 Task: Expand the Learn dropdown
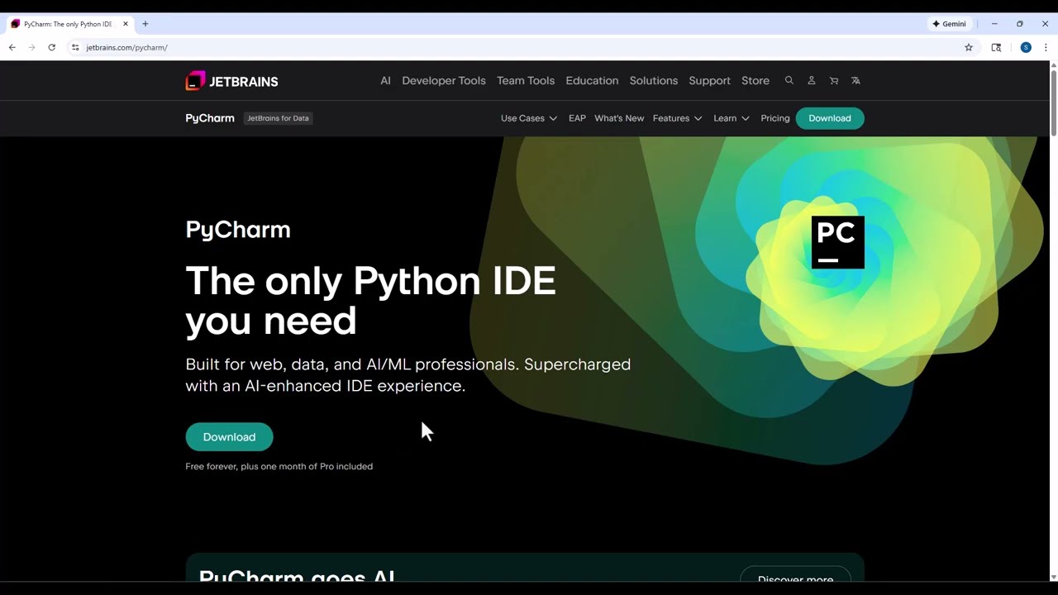(732, 118)
